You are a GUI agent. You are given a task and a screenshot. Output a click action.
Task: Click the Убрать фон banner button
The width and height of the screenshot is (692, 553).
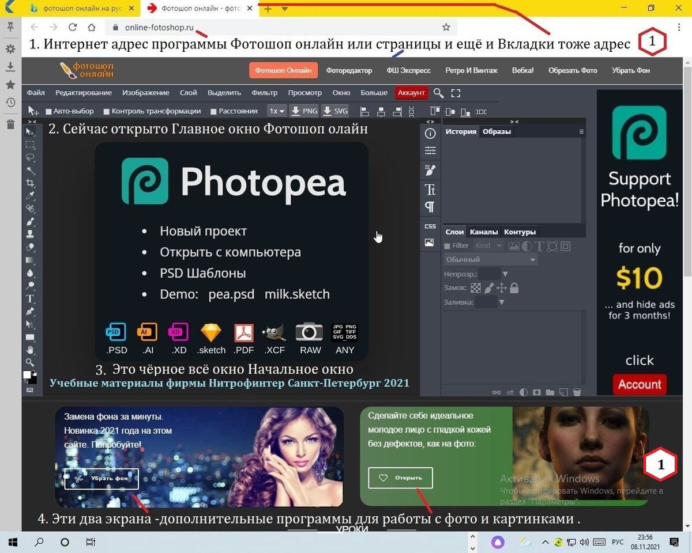click(x=101, y=478)
